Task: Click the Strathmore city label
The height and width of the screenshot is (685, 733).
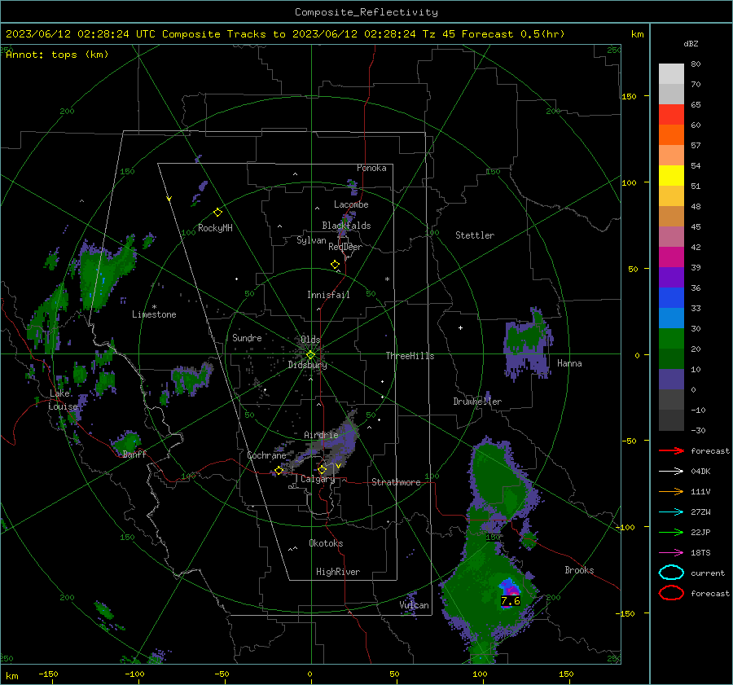Action: [396, 482]
